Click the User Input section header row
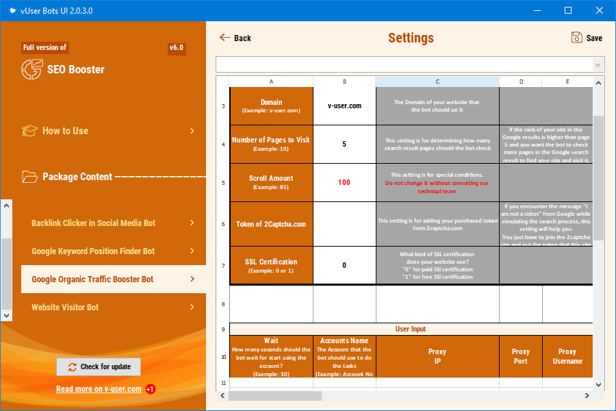The image size is (616, 411). pyautogui.click(x=411, y=329)
